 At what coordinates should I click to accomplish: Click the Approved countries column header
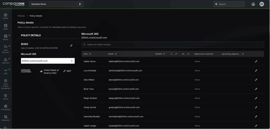(x=204, y=54)
